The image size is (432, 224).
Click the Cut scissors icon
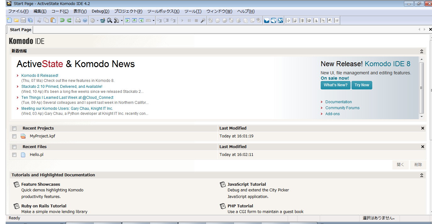click(39, 20)
